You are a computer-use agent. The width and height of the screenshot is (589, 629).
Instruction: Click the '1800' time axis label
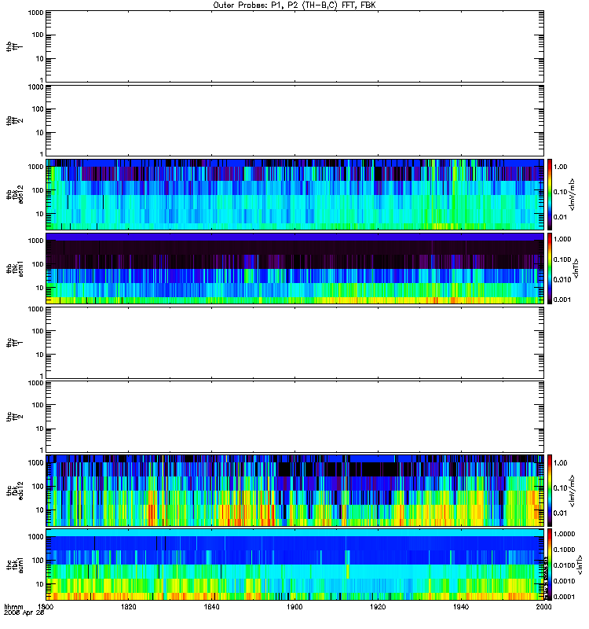tap(46, 606)
